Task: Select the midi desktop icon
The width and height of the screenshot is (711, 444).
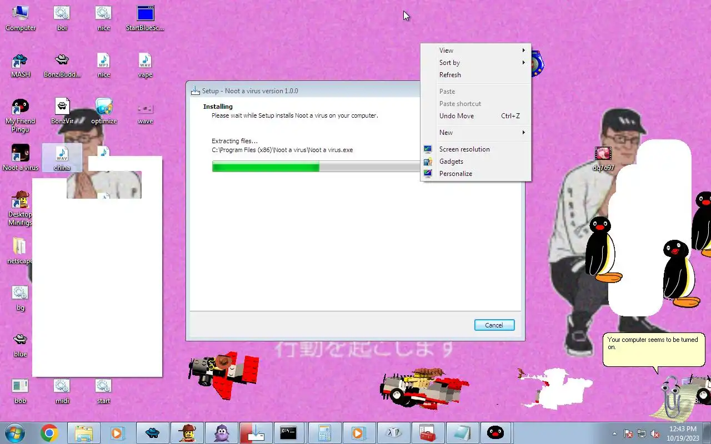Action: click(62, 391)
